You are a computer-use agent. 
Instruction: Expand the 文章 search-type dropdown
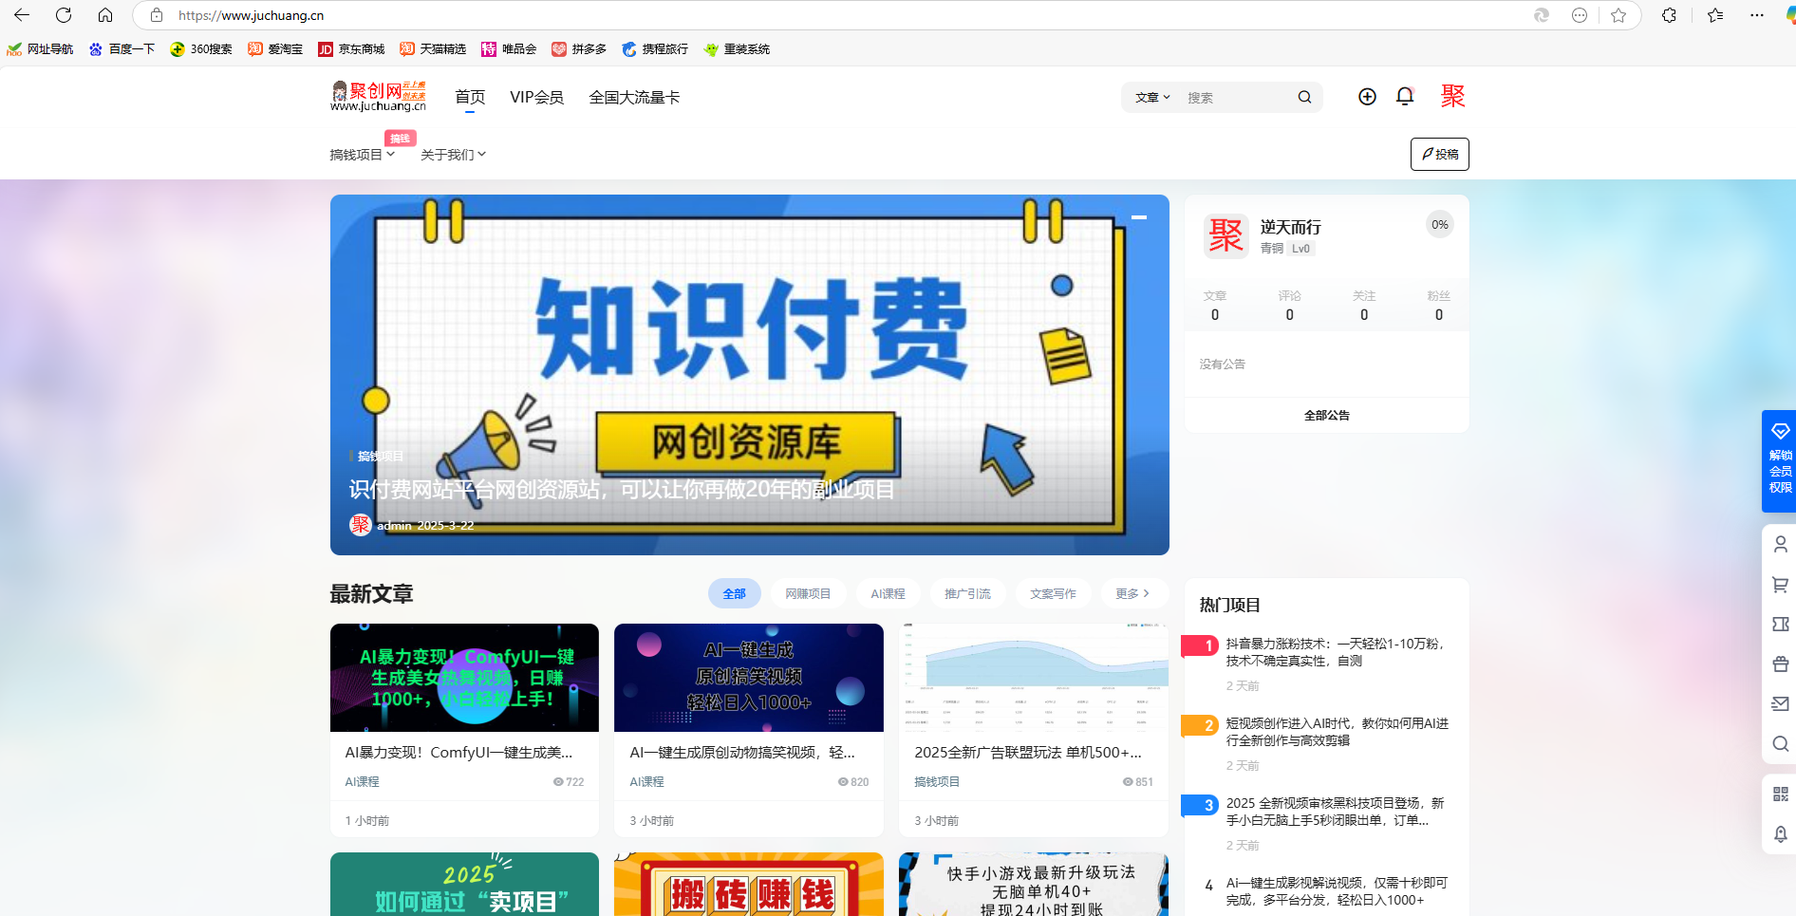click(1151, 97)
